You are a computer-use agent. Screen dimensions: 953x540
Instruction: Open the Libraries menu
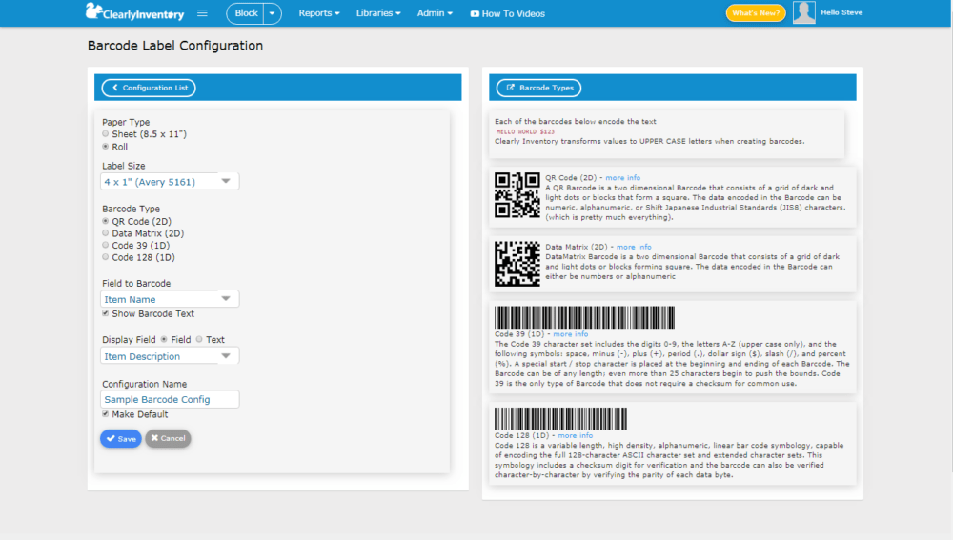(378, 12)
